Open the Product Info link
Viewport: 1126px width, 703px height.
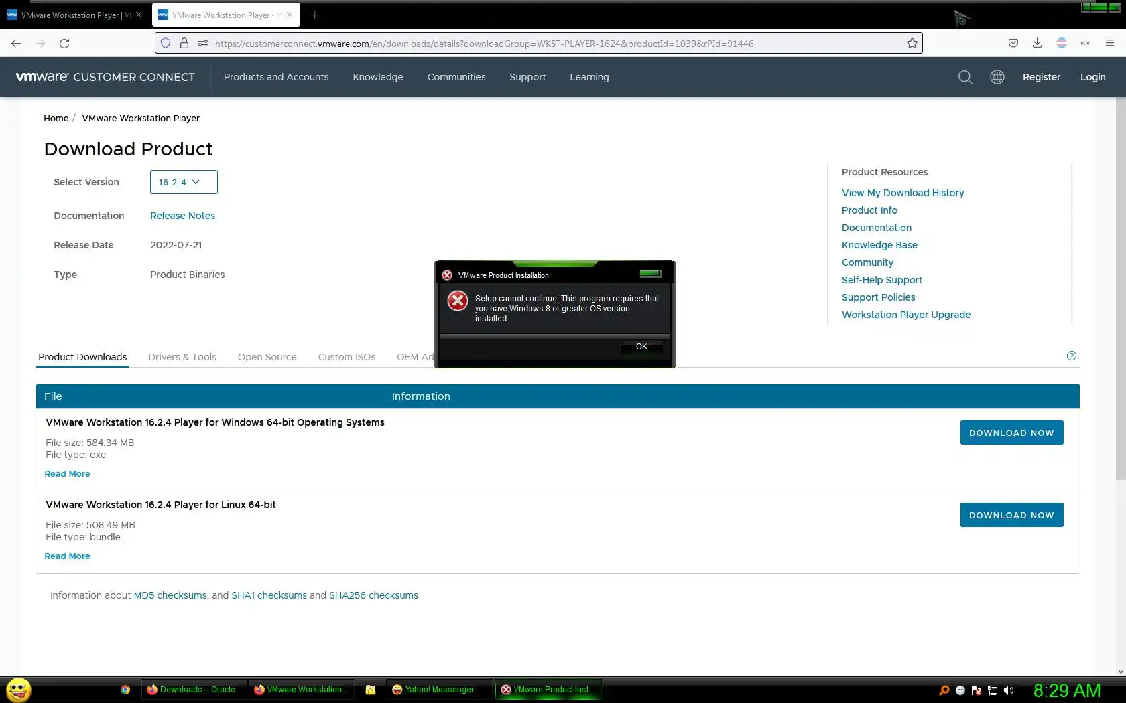pos(869,210)
